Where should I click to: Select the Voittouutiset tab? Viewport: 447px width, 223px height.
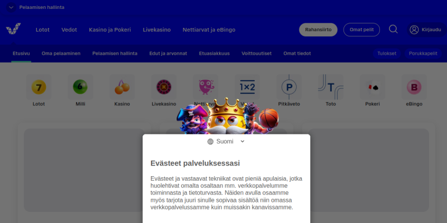[x=256, y=54]
